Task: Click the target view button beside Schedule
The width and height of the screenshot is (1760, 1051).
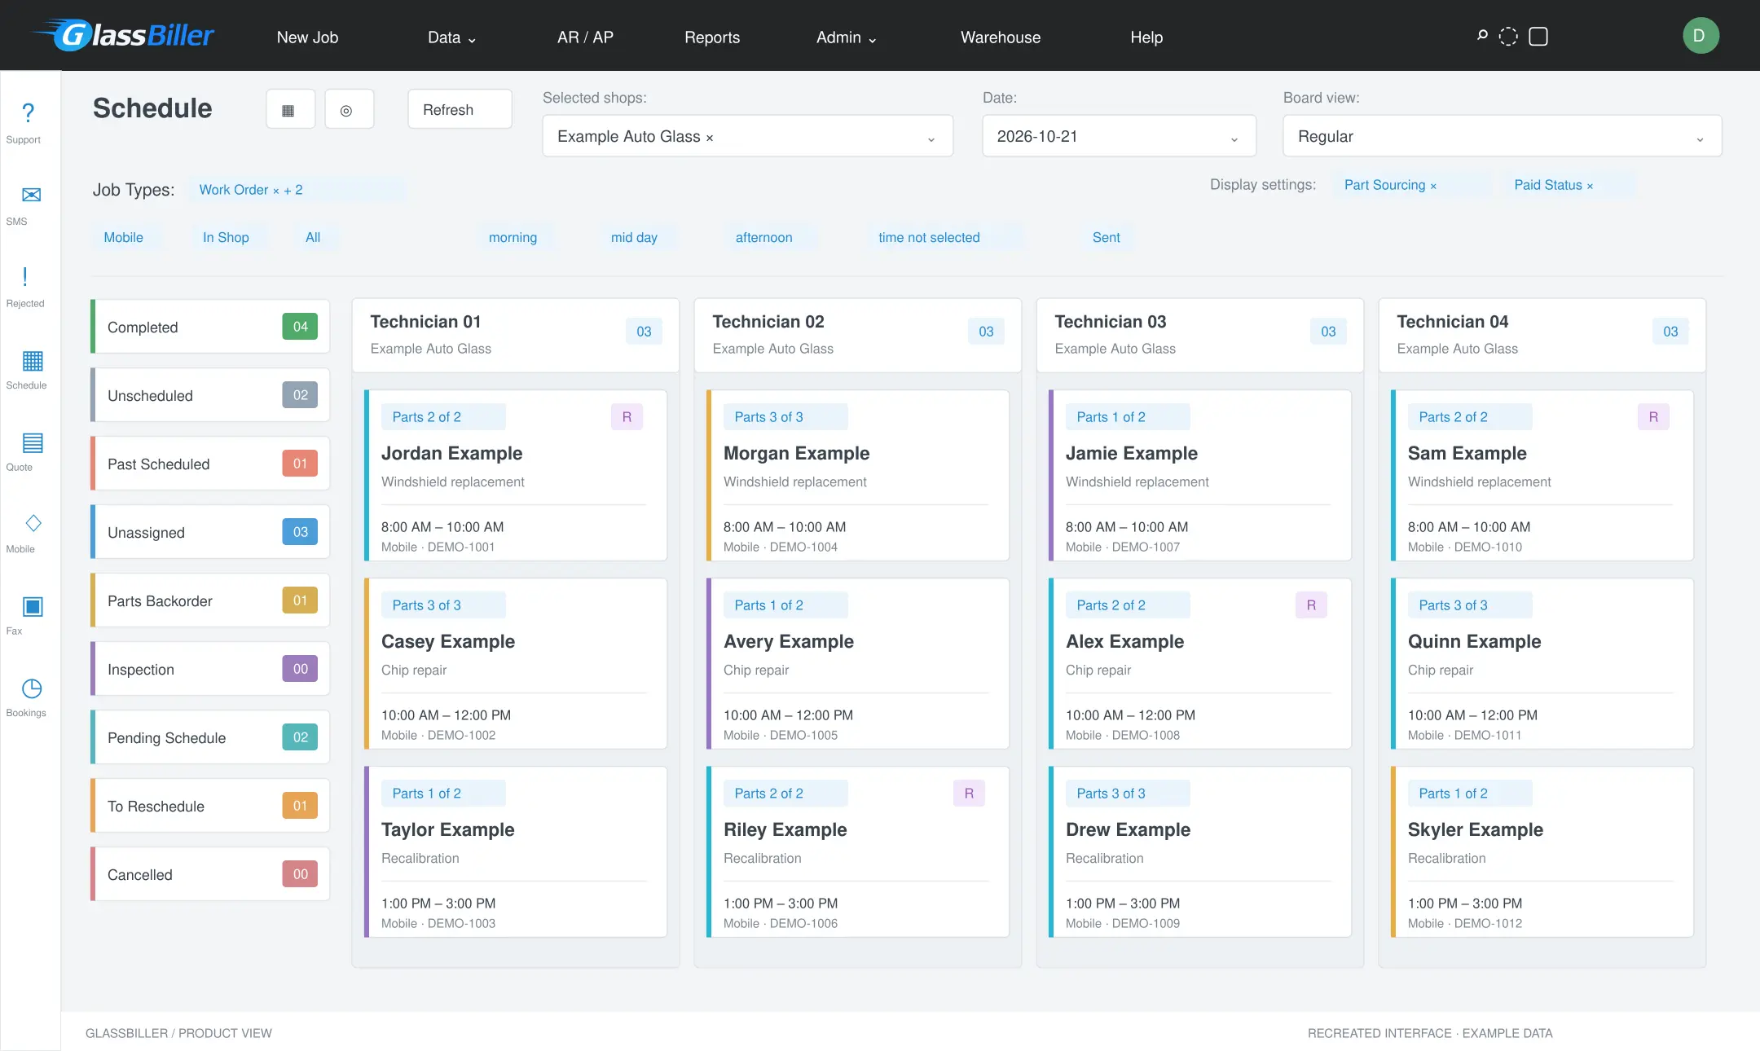Action: (x=349, y=109)
